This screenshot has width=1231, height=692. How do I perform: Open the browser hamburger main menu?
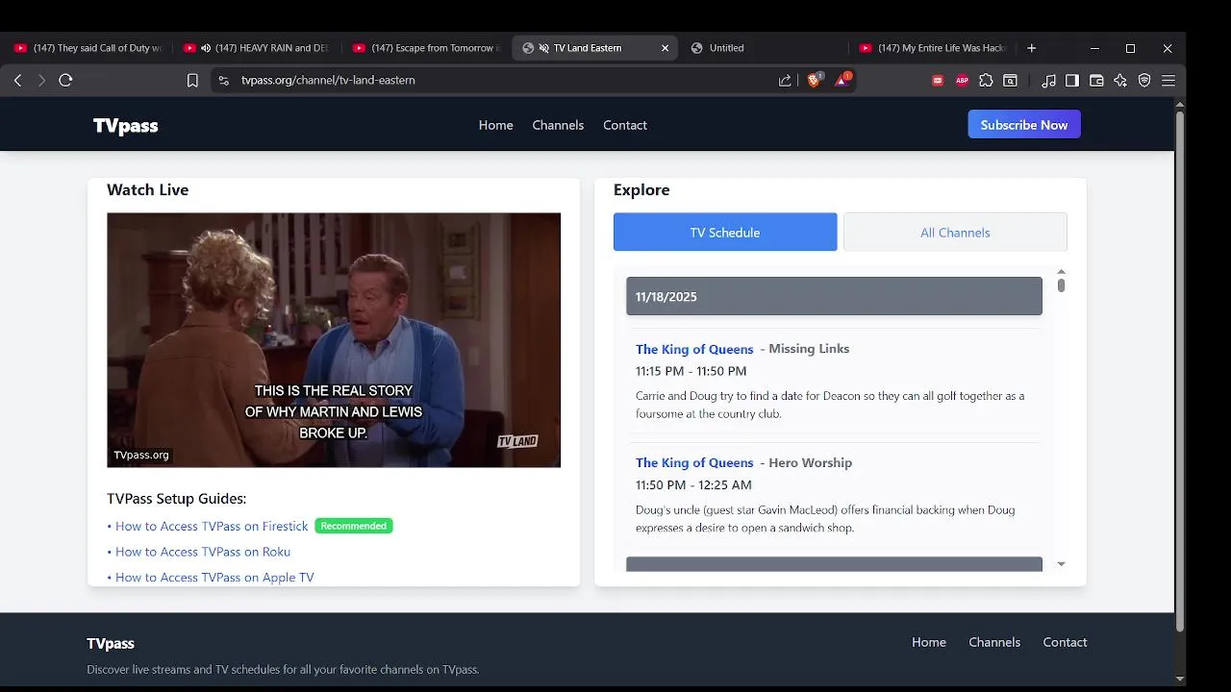tap(1168, 81)
